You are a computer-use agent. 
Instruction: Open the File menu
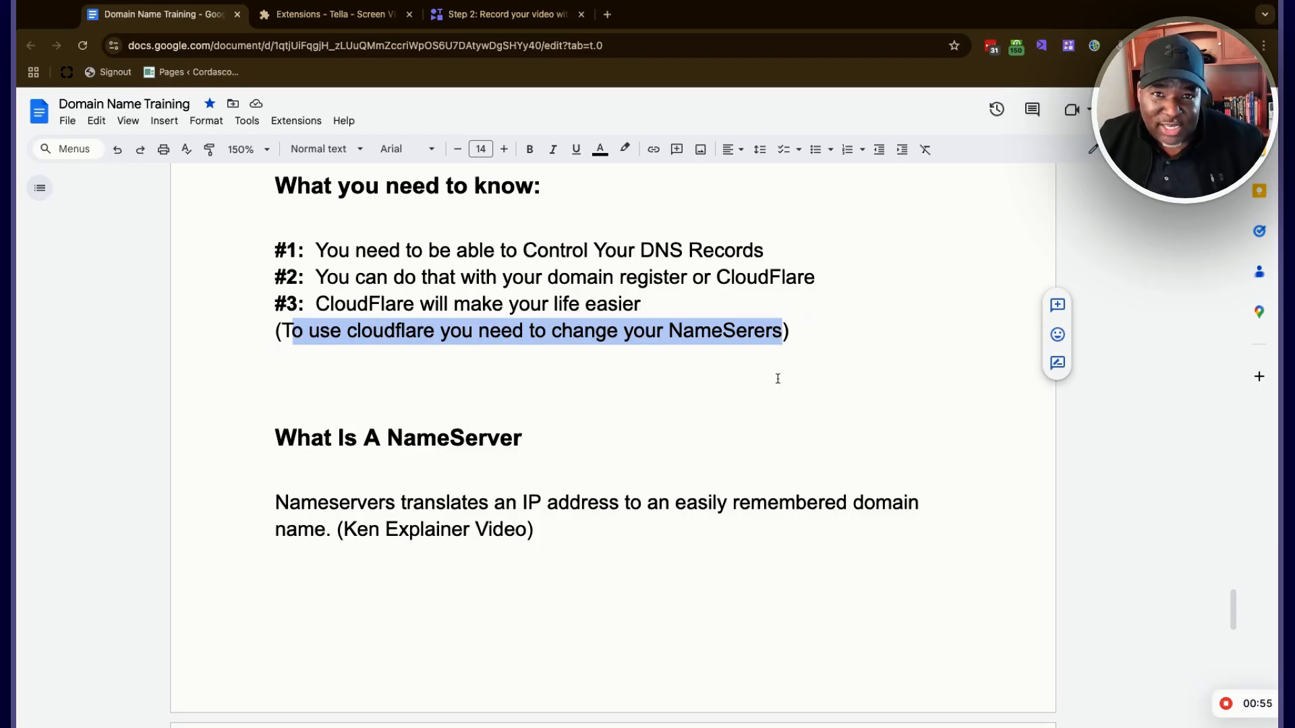pos(67,121)
